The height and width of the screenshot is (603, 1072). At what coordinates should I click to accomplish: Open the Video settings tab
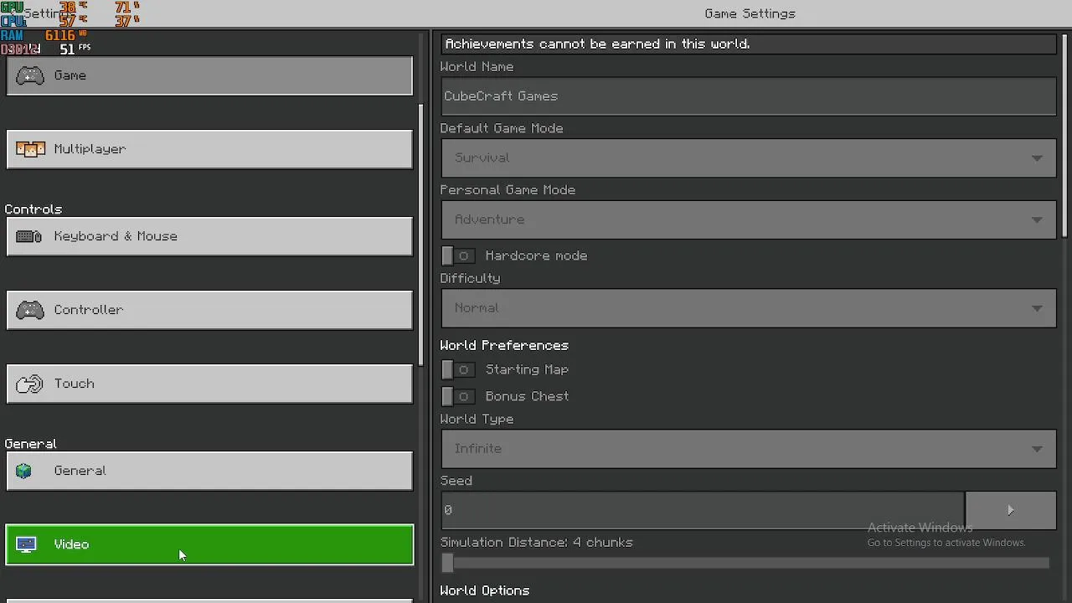pyautogui.click(x=209, y=544)
